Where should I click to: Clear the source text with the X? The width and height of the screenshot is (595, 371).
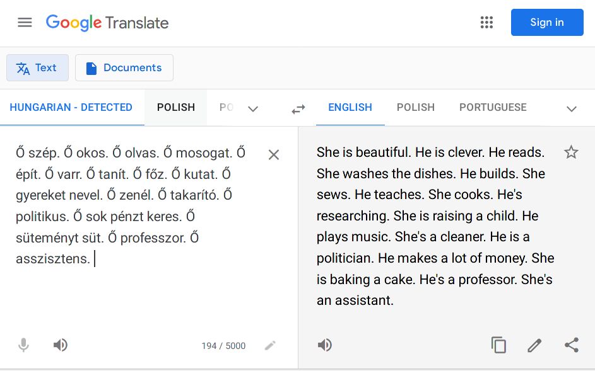click(x=273, y=154)
